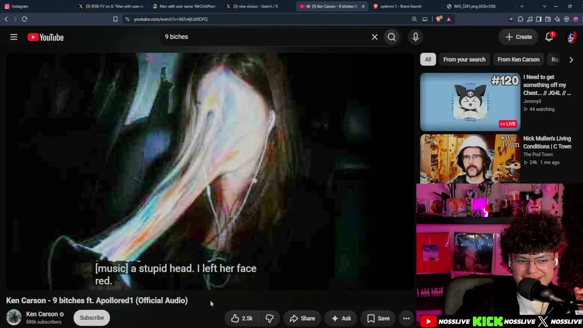
Task: Open the Brave Wallet icon
Action: 548,19
